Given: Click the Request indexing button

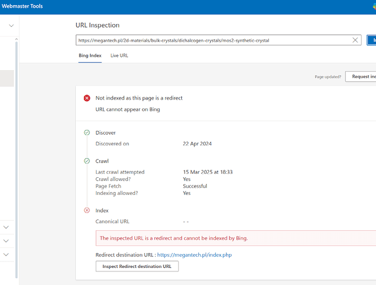Looking at the screenshot, I should click(361, 76).
